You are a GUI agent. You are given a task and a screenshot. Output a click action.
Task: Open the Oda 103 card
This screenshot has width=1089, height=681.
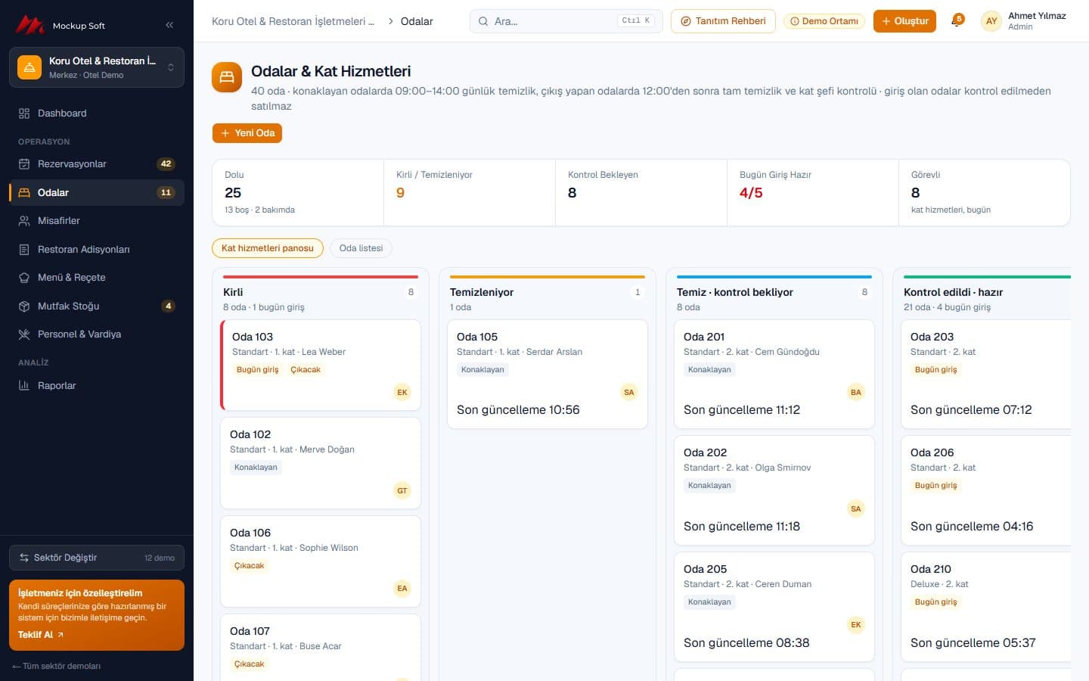pos(321,365)
